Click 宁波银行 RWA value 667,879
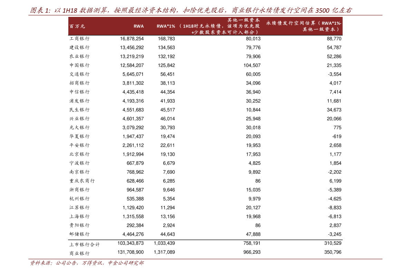The image size is (411, 273). [135, 163]
